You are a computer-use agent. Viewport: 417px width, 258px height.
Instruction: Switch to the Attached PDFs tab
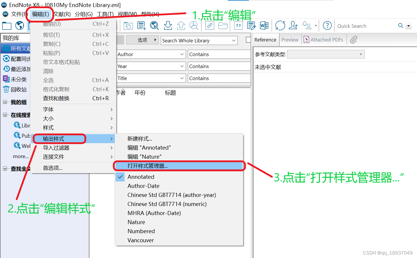pyautogui.click(x=323, y=40)
